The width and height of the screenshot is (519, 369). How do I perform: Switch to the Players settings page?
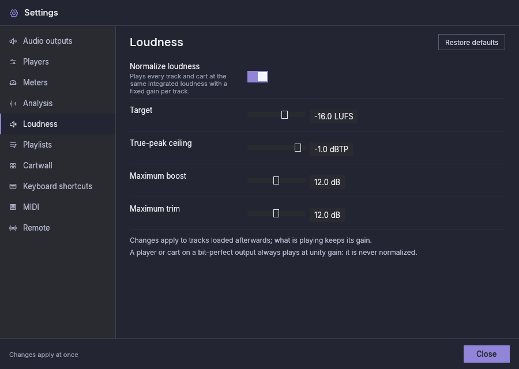click(x=58, y=62)
